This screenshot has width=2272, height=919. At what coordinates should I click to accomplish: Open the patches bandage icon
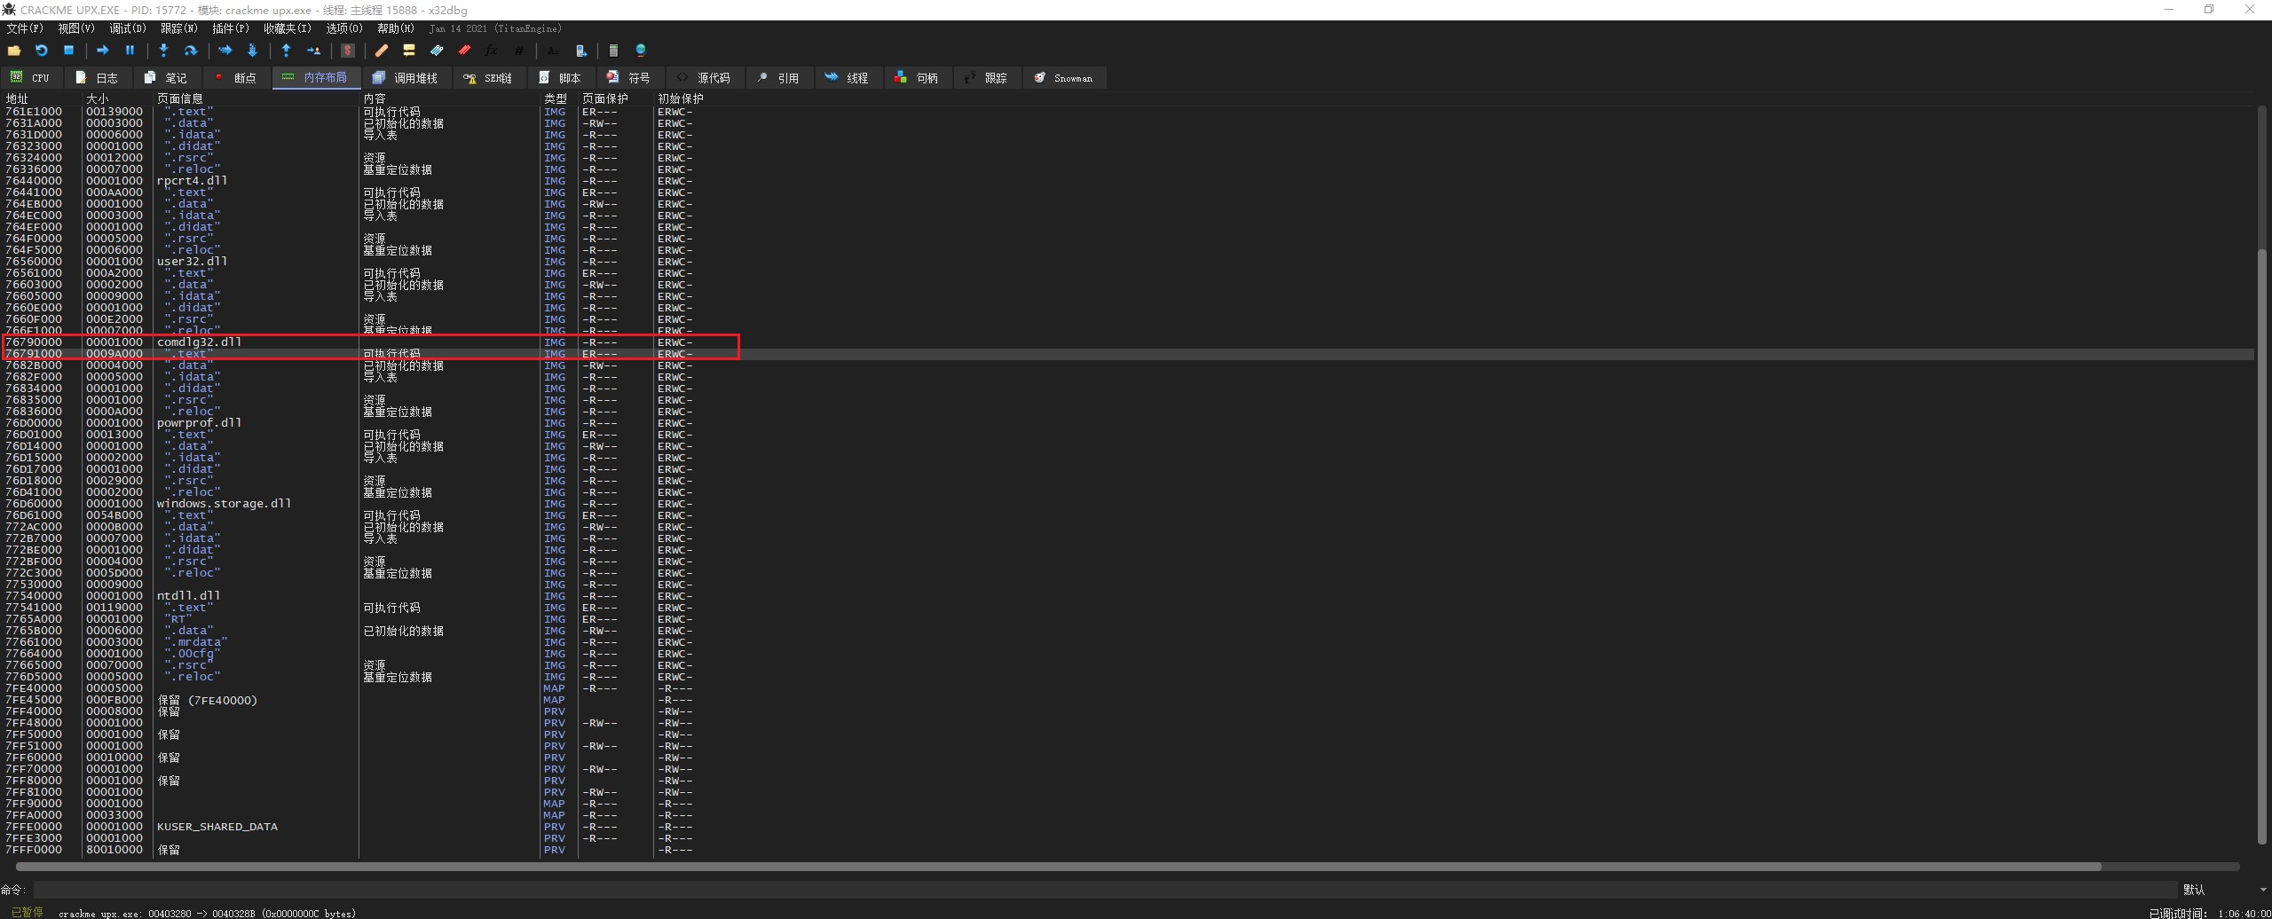click(x=382, y=51)
